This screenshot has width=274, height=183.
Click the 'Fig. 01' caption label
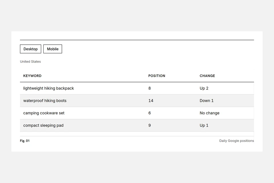(25, 141)
